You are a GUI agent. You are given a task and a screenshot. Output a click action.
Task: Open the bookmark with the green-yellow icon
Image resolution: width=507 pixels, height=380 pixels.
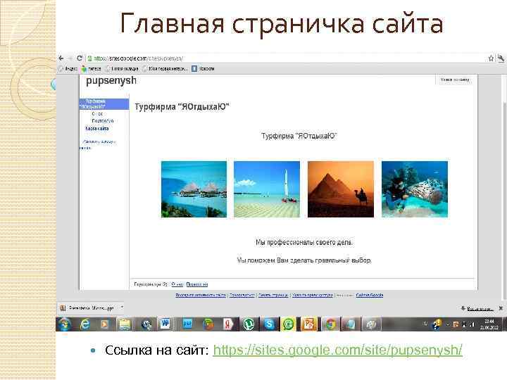[x=91, y=68]
